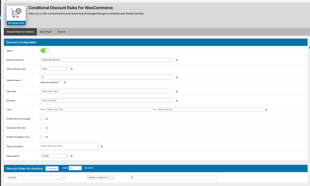
Task: Switch to the Dotstore tab
Action: click(x=62, y=32)
